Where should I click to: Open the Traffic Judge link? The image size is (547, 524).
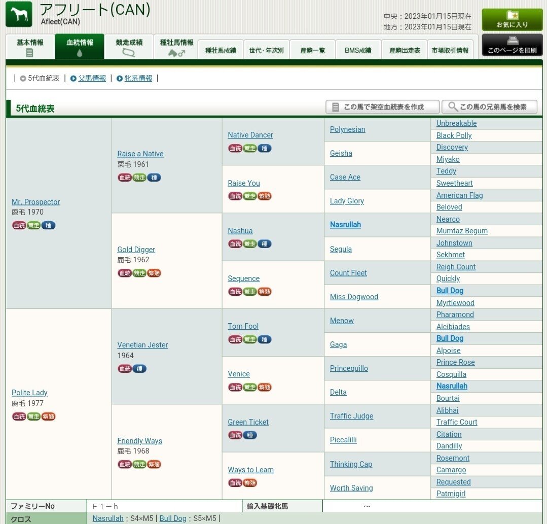point(352,416)
